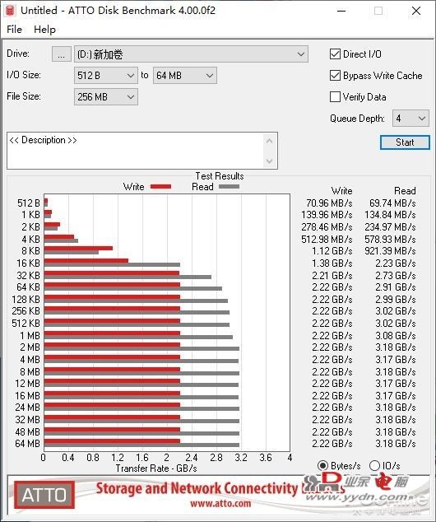
Task: Uncheck Bypass Write Cache
Action: pyautogui.click(x=335, y=76)
